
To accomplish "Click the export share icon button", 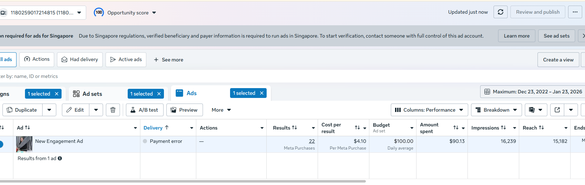I will [x=557, y=110].
